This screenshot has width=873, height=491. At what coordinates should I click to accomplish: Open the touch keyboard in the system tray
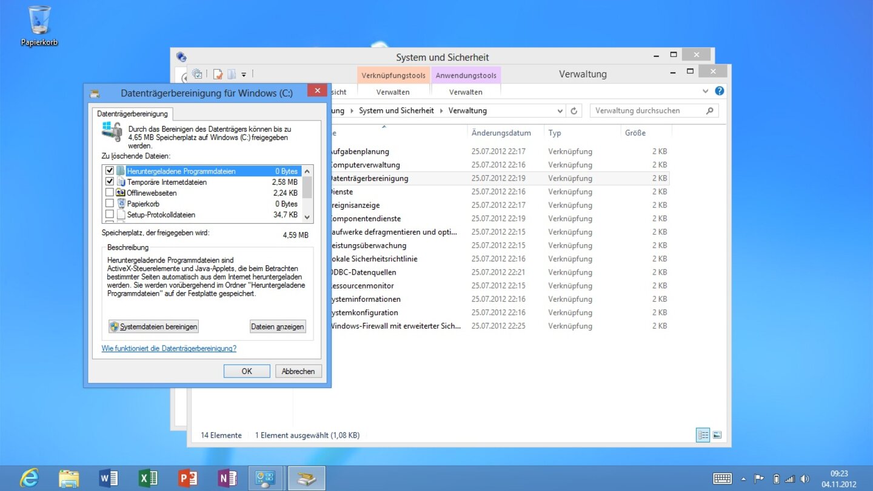pyautogui.click(x=722, y=479)
